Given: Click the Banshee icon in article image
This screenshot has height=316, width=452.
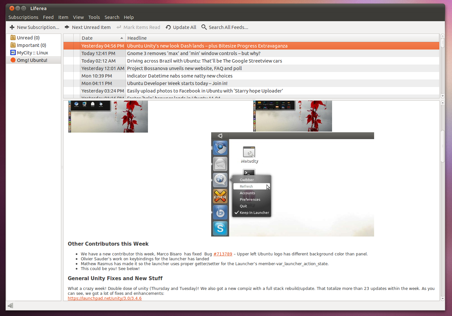Looking at the screenshot, I should pyautogui.click(x=220, y=212).
